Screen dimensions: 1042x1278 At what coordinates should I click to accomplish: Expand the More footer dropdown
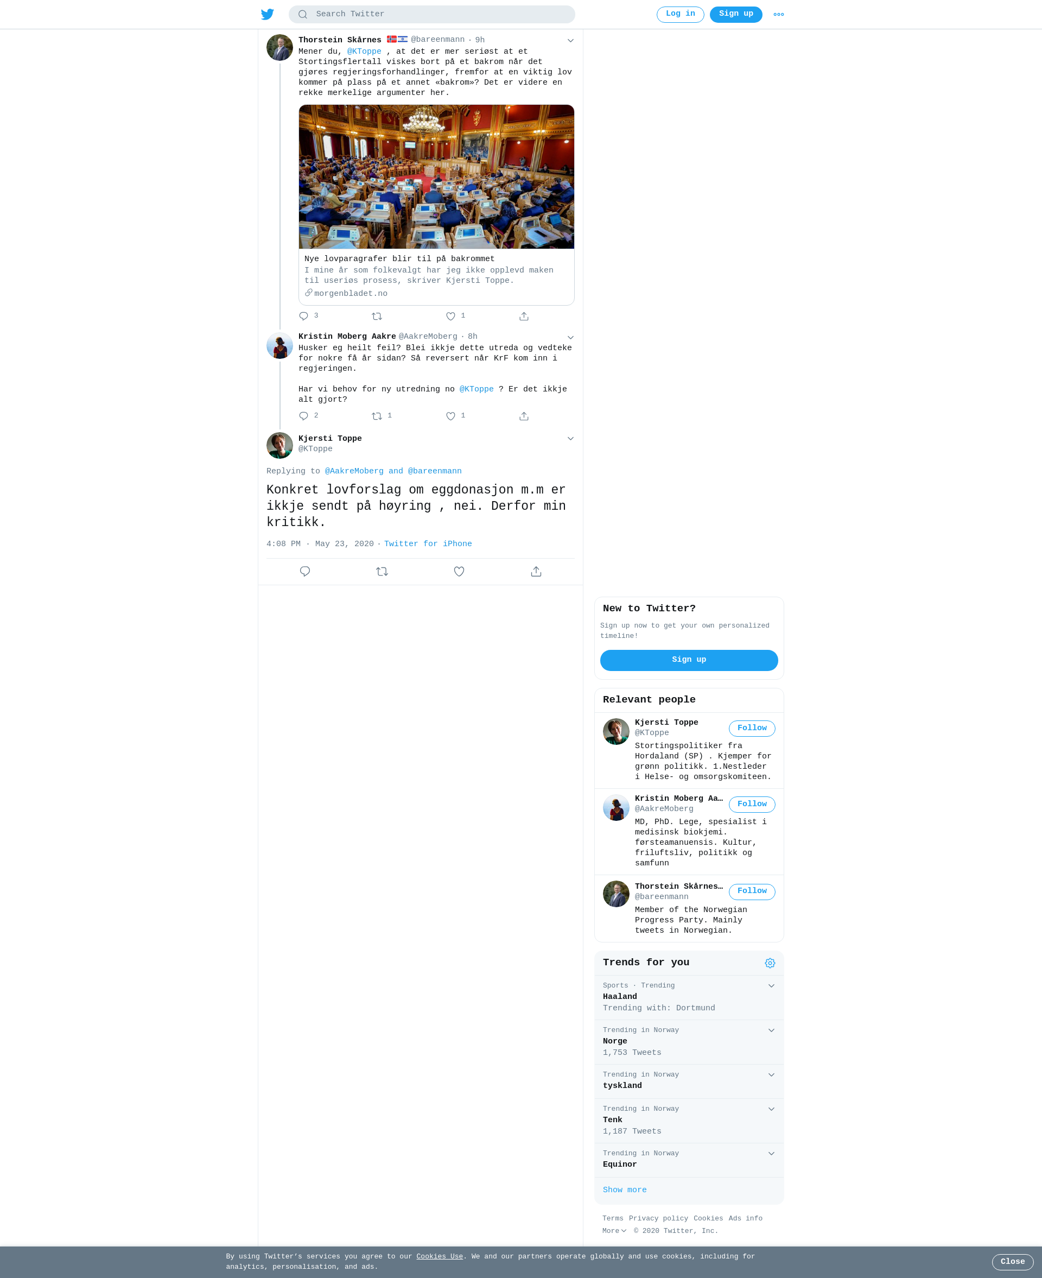(x=614, y=1231)
